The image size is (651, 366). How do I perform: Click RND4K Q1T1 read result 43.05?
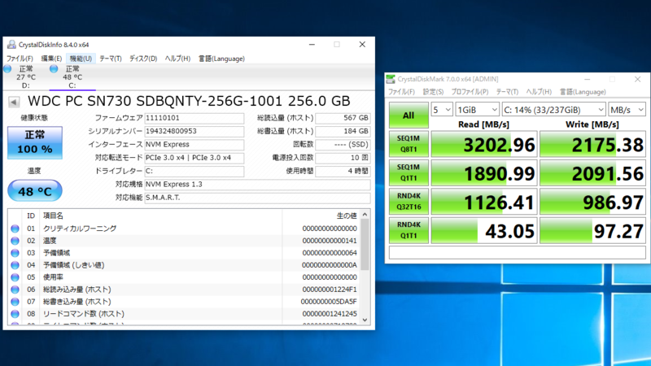click(x=484, y=230)
